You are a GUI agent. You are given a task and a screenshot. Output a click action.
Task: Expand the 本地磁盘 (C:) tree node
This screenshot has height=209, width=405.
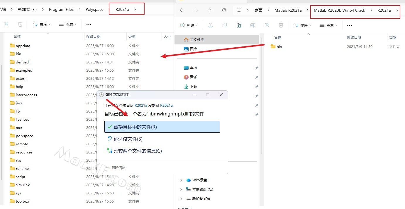(x=181, y=189)
